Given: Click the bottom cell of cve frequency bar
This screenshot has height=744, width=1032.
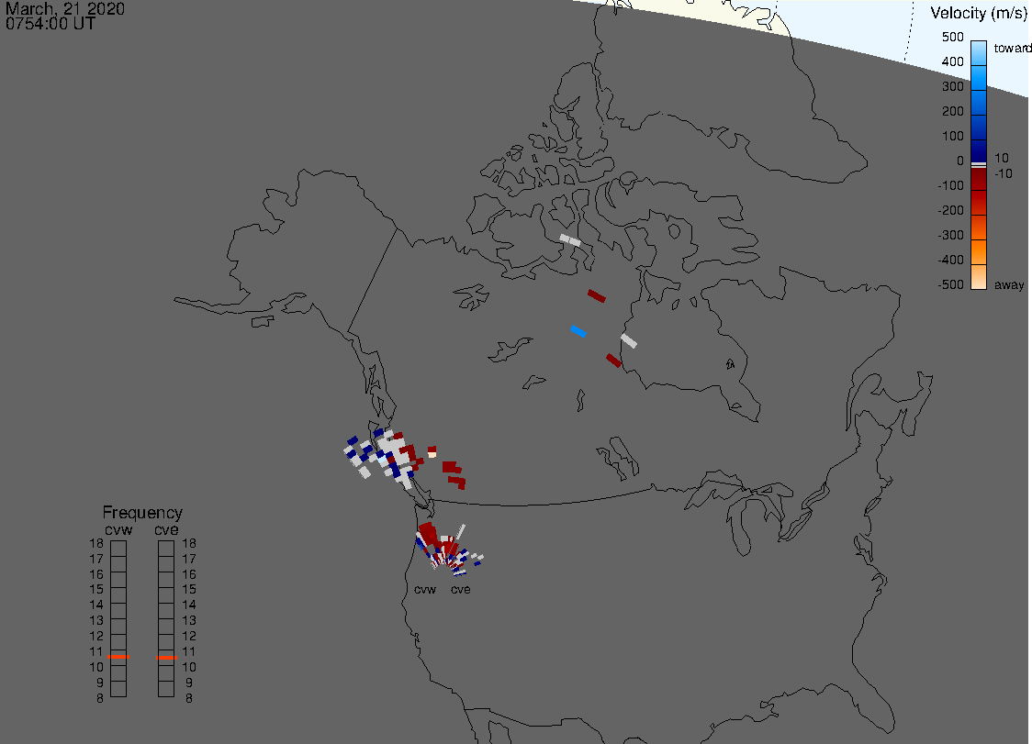Looking at the screenshot, I should [x=166, y=689].
